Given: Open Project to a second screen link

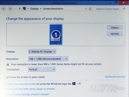Looking at the screenshot, I should click(21, 84).
